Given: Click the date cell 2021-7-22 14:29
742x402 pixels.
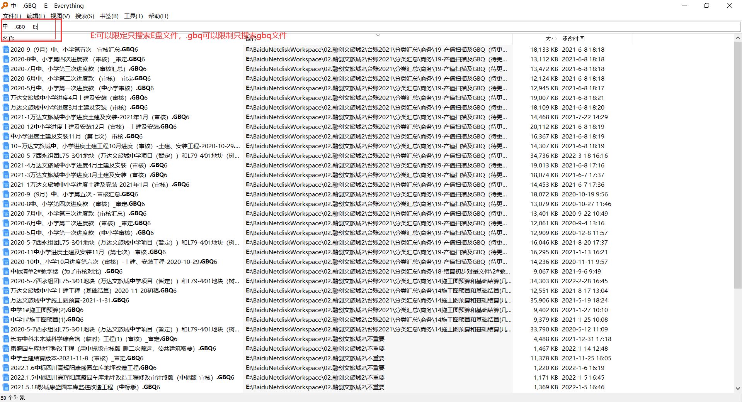Looking at the screenshot, I should point(585,117).
